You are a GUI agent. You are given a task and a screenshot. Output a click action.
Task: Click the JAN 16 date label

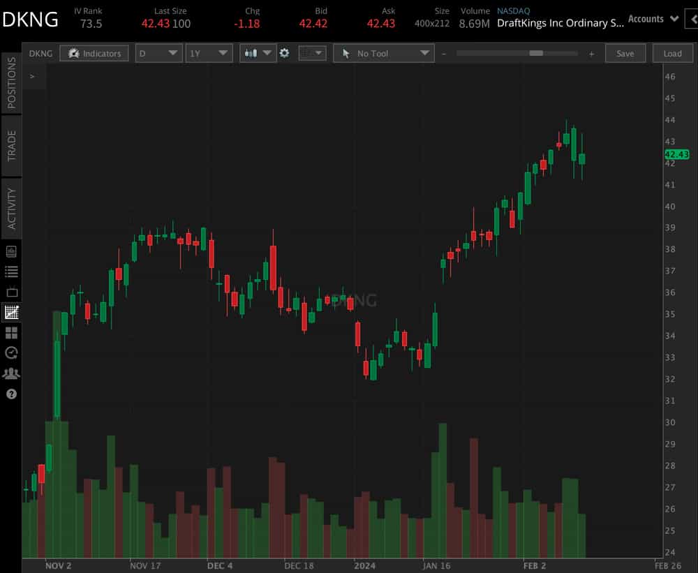437,566
